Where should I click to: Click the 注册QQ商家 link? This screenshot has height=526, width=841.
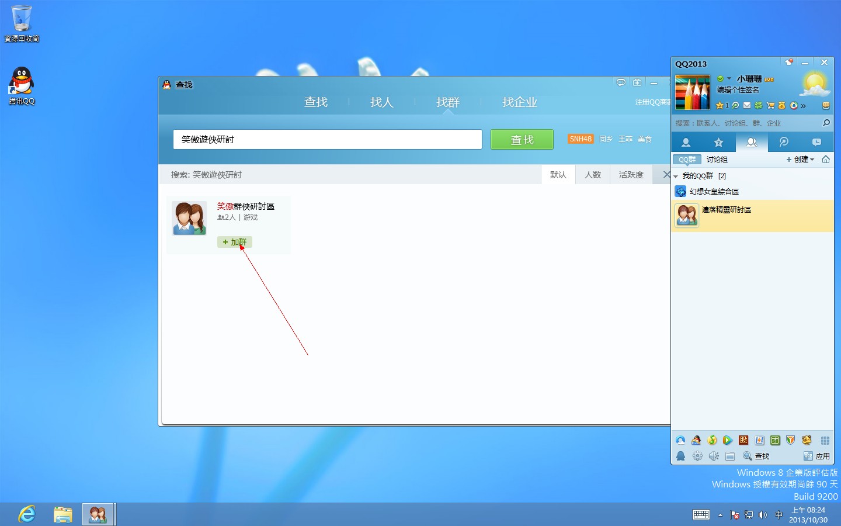[x=653, y=102]
